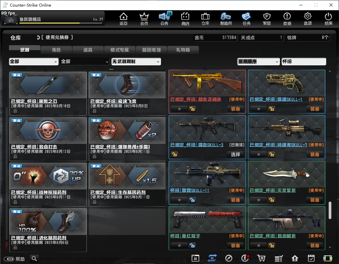
Task: Click the colorful film strip icon
Action: (327, 258)
